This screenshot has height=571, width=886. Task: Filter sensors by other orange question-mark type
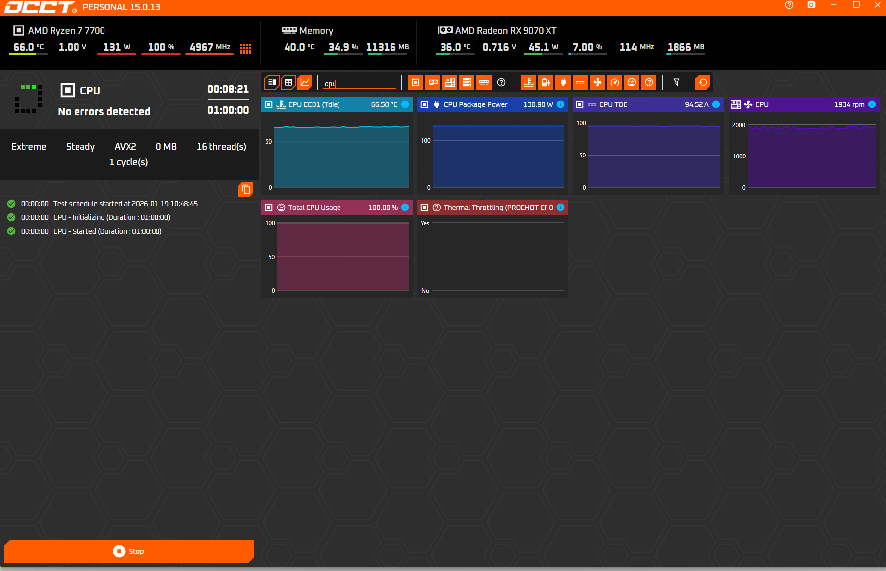pyautogui.click(x=649, y=82)
